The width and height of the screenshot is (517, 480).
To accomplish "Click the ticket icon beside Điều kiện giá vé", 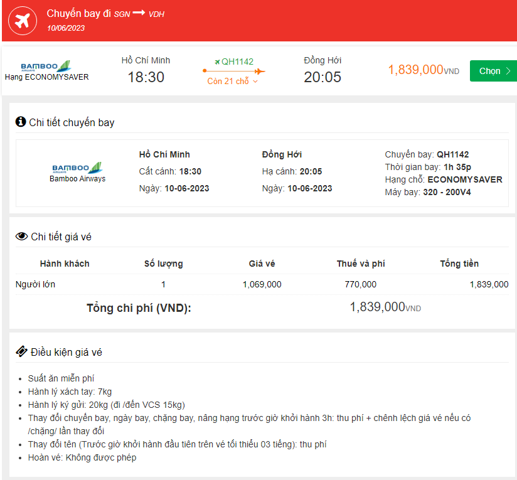I will [21, 352].
